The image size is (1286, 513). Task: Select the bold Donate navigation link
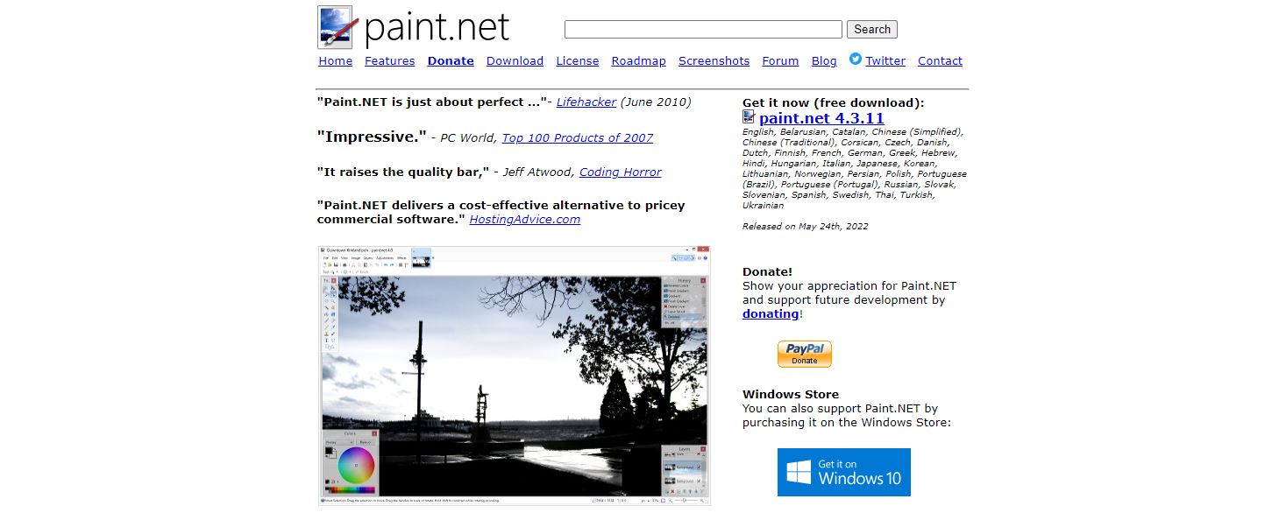pyautogui.click(x=451, y=61)
